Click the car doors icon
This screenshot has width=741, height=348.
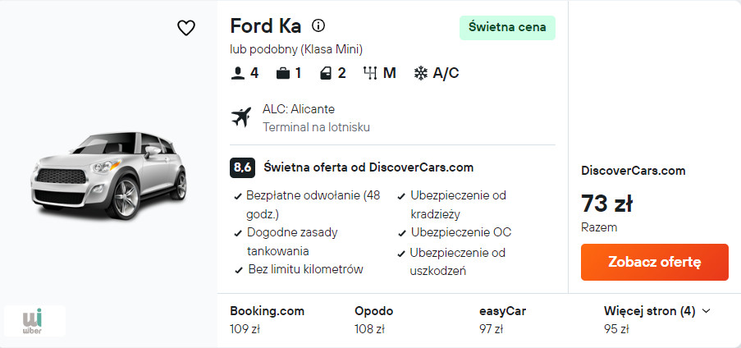coord(327,73)
